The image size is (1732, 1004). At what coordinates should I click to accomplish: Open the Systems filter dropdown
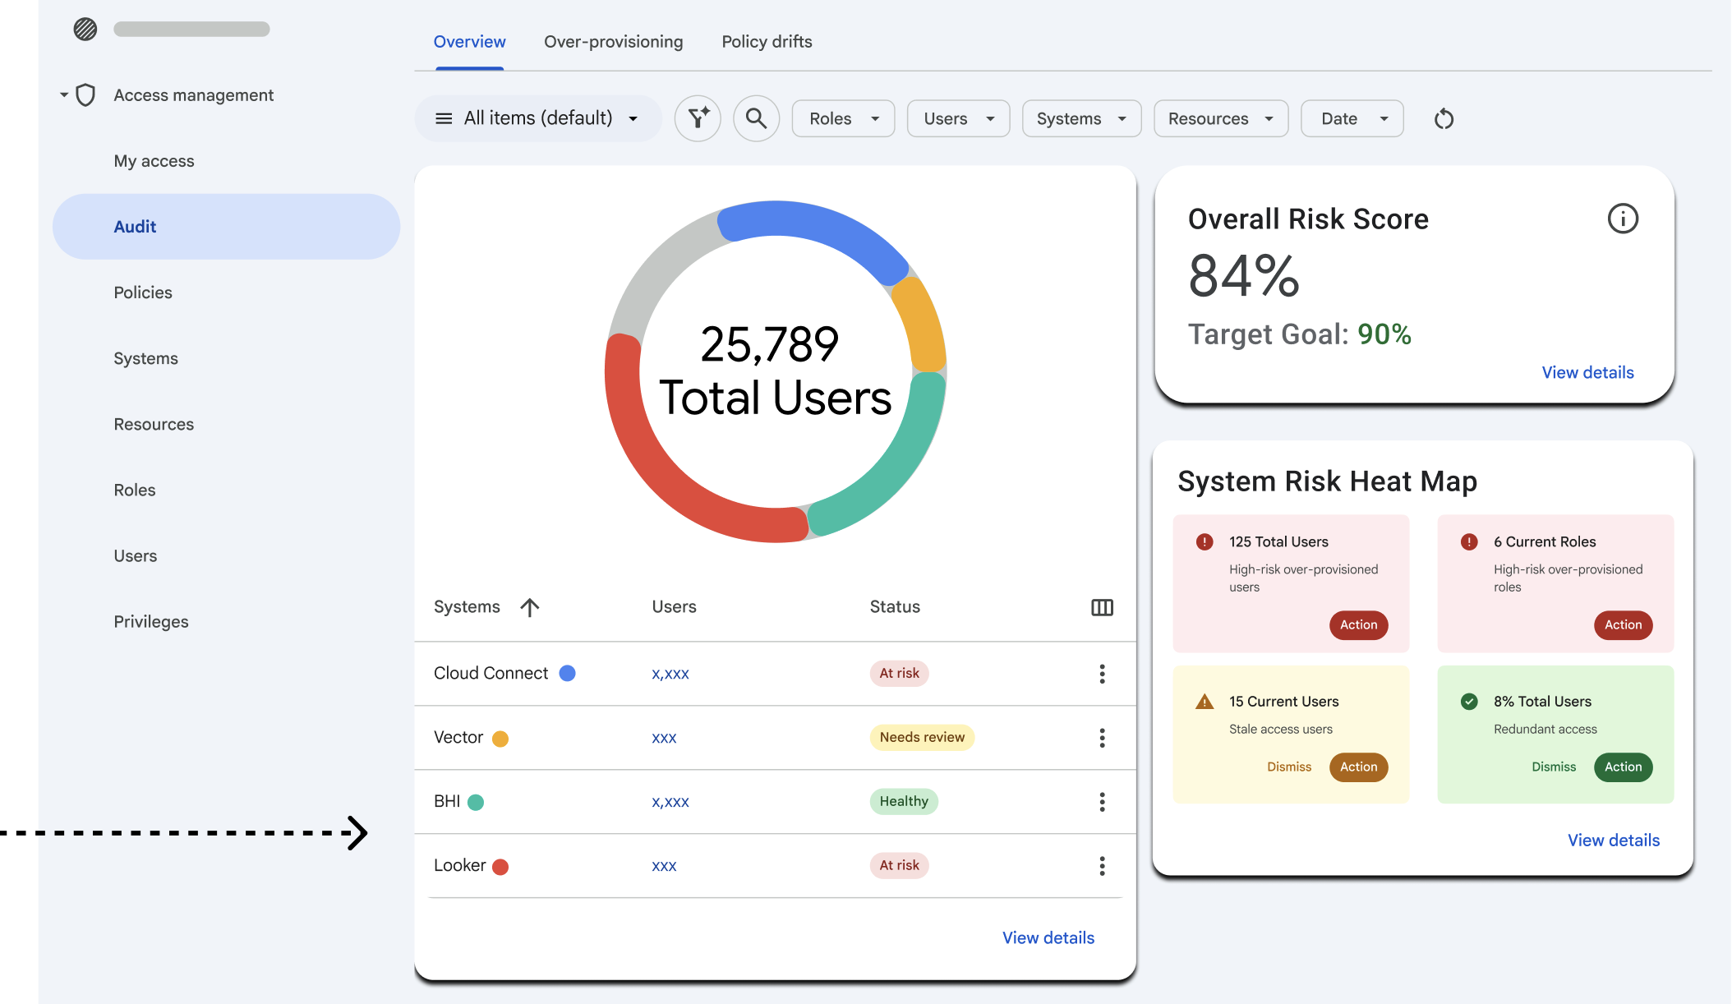point(1081,118)
